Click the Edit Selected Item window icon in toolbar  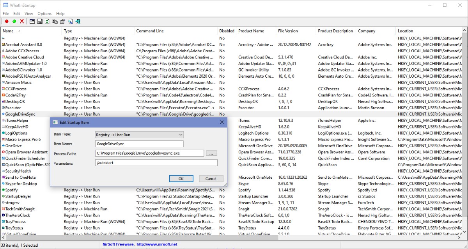32,21
